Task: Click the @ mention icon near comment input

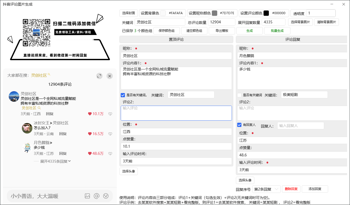Action: [x=96, y=196]
